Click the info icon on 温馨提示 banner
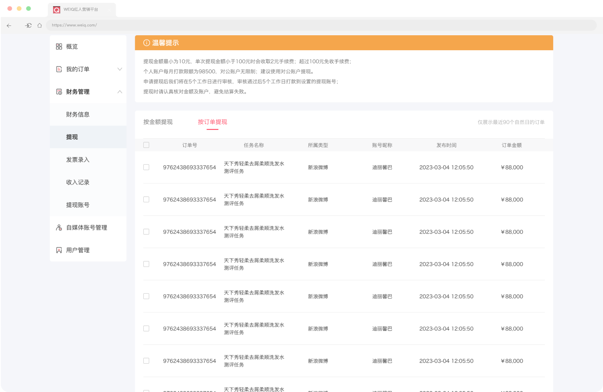Viewport: 603px width, 392px height. (146, 43)
